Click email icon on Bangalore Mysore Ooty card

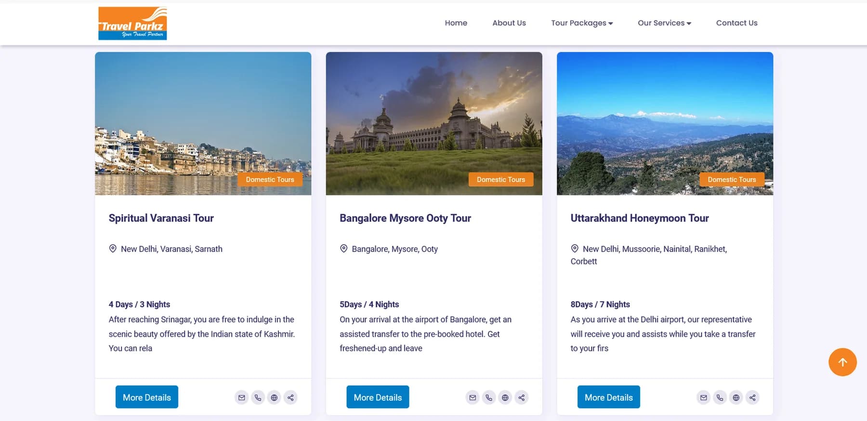(473, 397)
